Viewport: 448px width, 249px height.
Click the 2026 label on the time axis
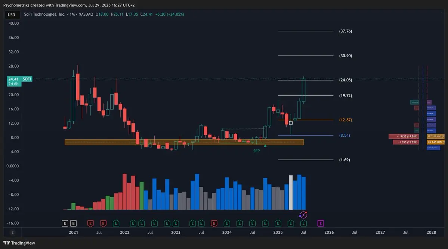329,233
